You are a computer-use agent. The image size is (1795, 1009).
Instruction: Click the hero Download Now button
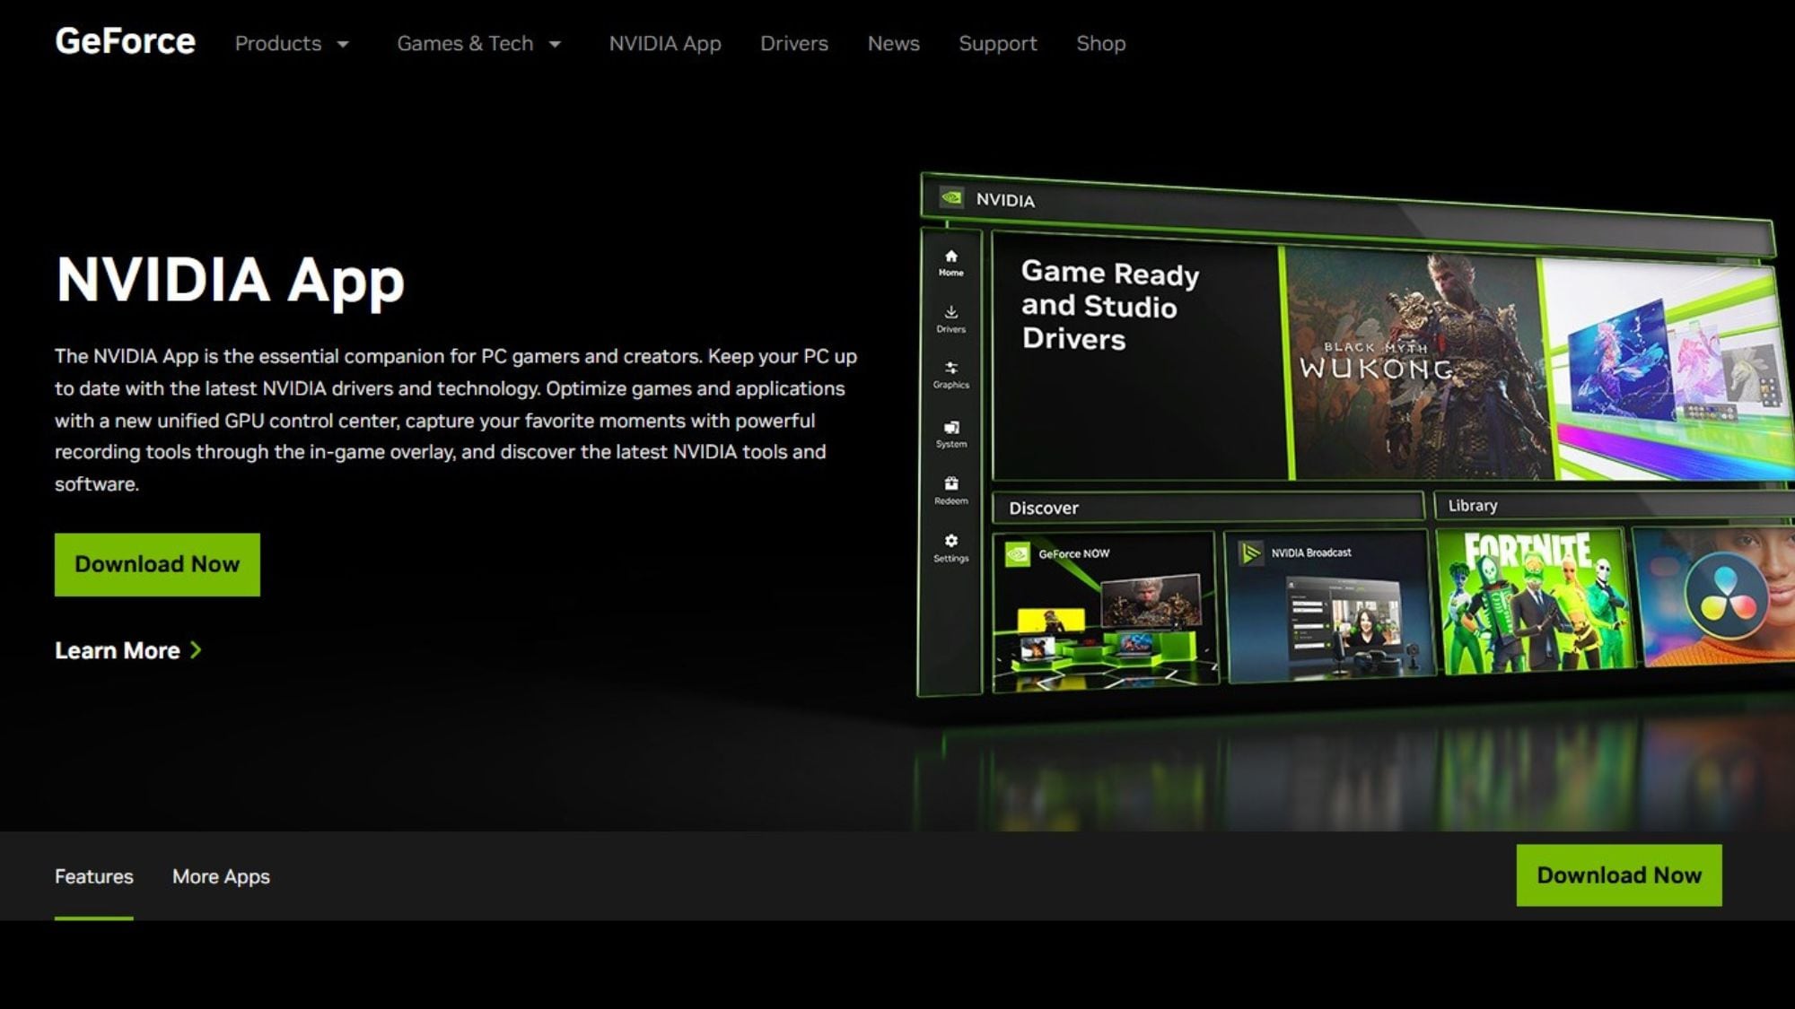point(157,564)
